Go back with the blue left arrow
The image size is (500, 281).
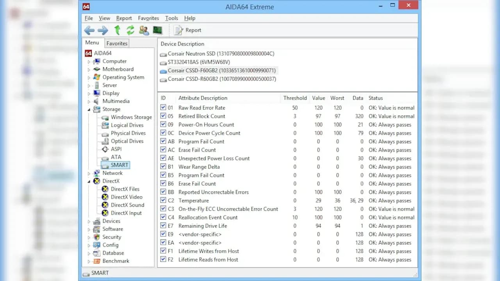pos(89,30)
